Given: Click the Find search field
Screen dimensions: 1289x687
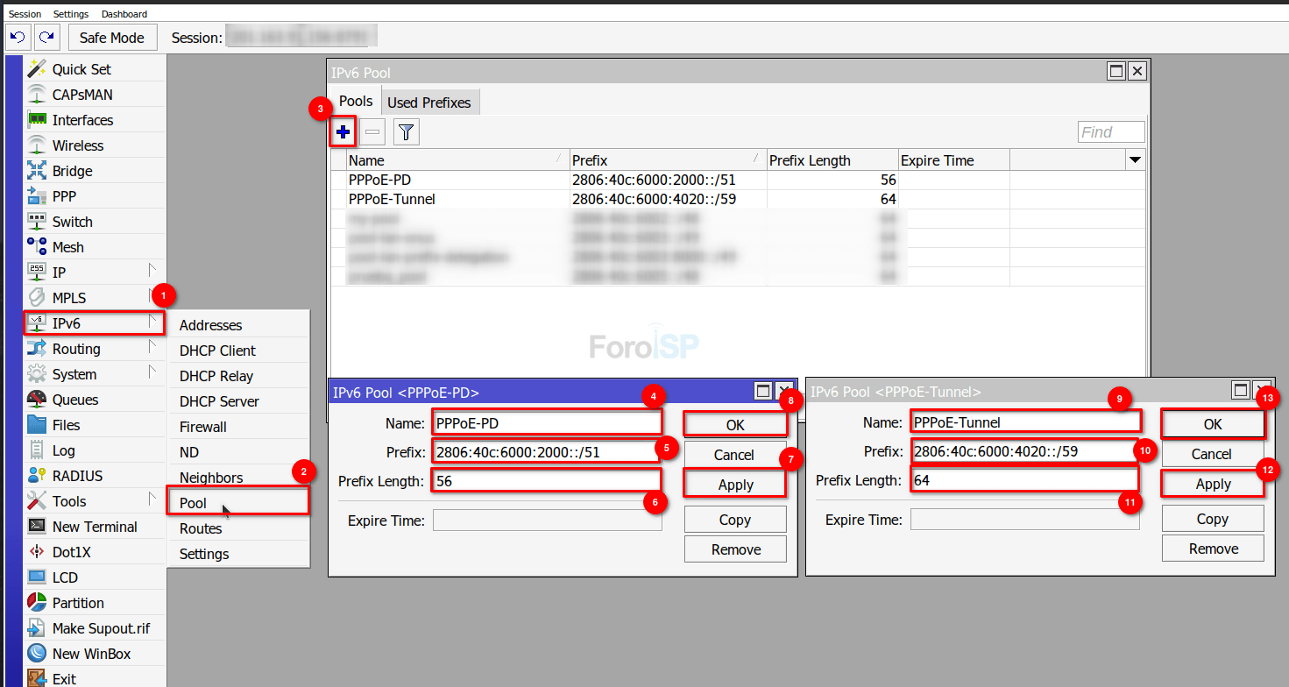Looking at the screenshot, I should tap(1110, 132).
